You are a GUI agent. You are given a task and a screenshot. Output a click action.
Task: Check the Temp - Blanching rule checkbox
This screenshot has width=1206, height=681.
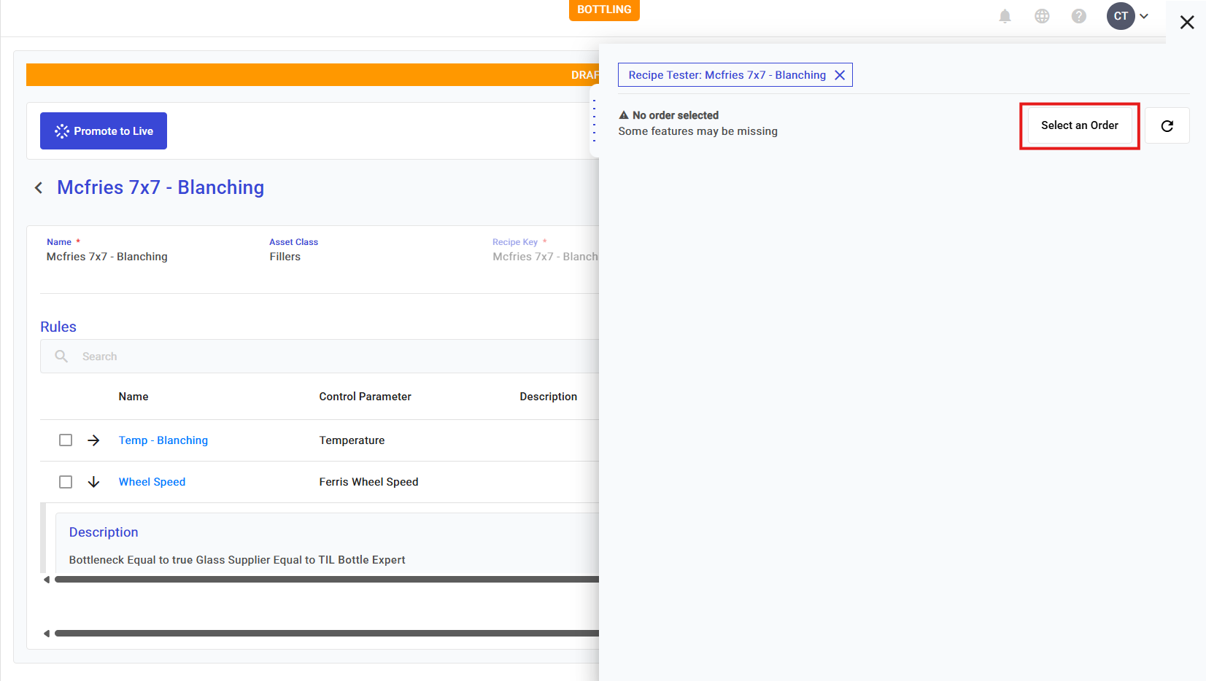point(66,440)
